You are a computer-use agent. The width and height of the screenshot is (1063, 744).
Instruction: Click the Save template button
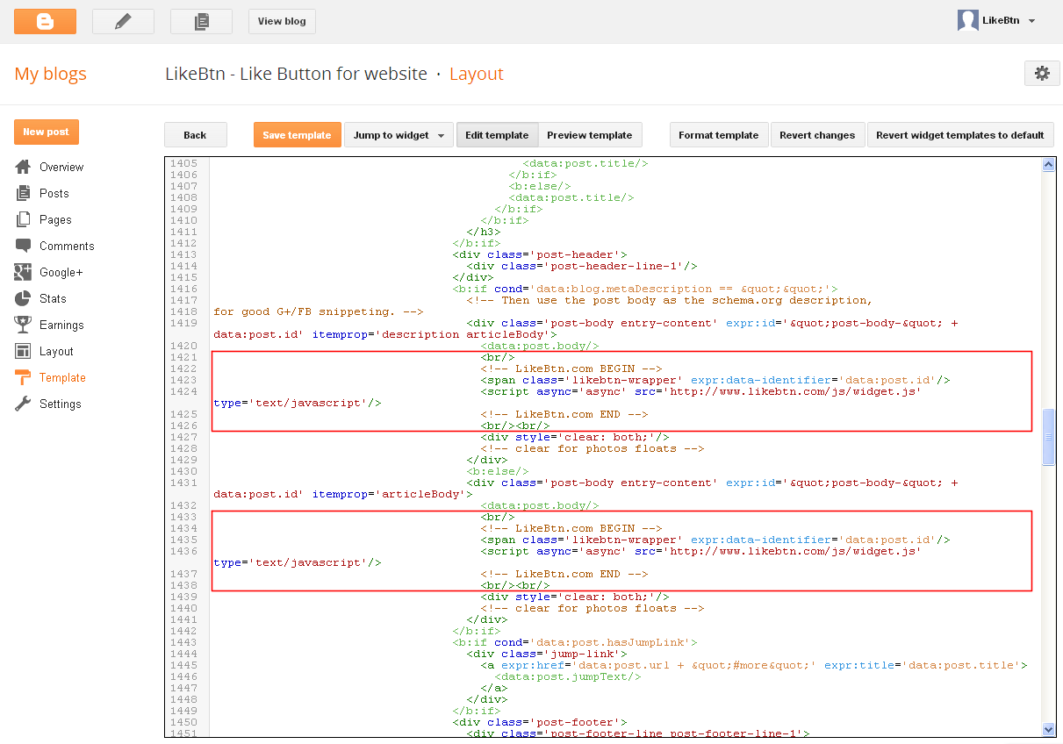click(x=297, y=135)
